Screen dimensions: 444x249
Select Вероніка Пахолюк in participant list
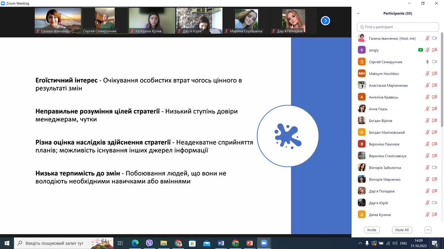point(384,144)
